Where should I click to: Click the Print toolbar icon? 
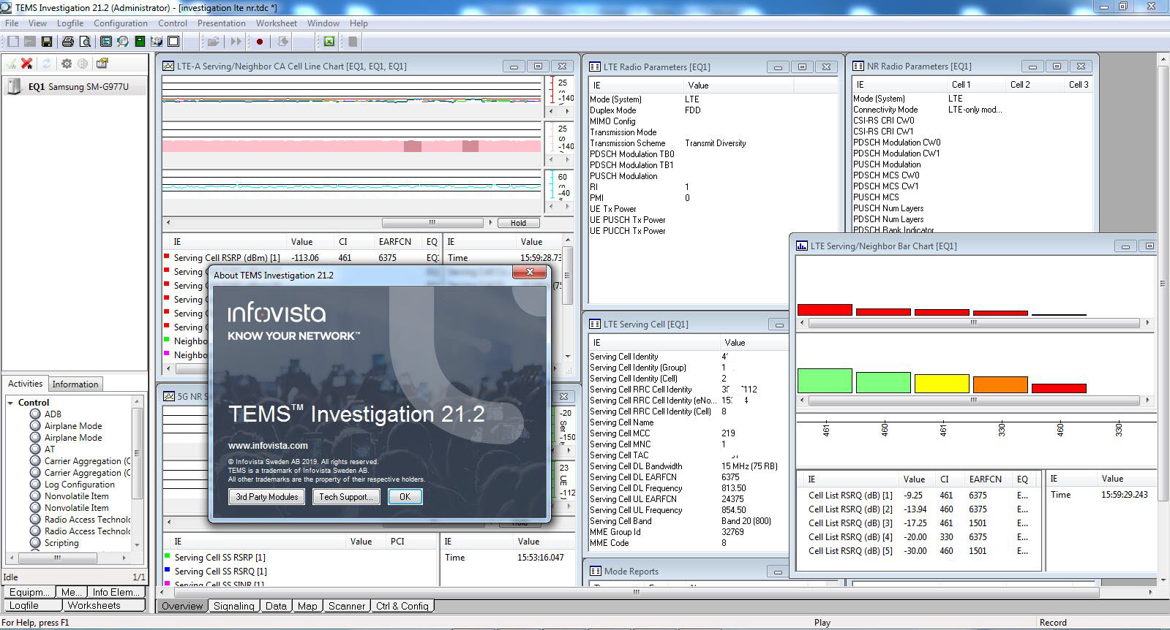(67, 42)
